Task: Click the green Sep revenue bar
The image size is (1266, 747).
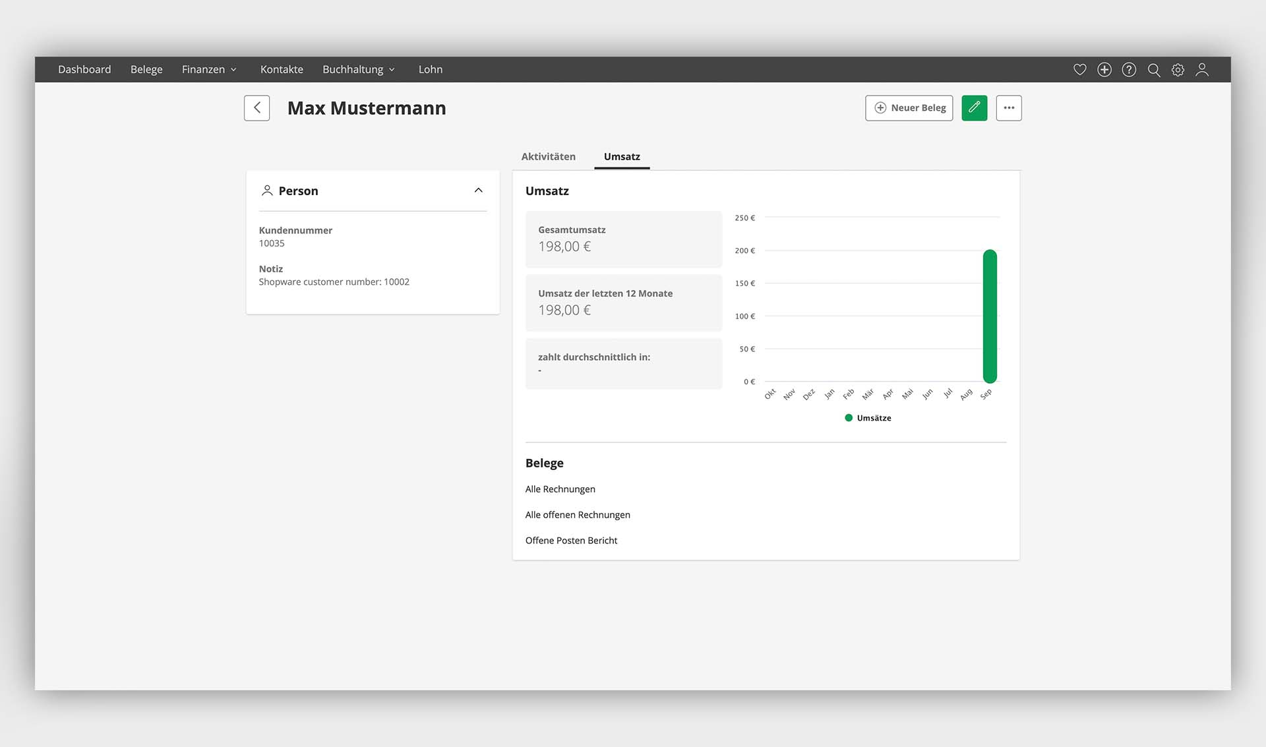Action: tap(990, 316)
